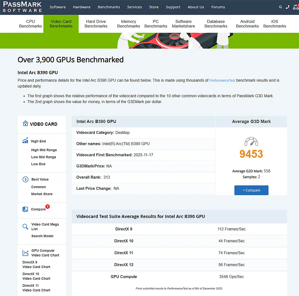Click the home icon beside VIDEO CARD
The image size is (299, 296).
coord(25,124)
